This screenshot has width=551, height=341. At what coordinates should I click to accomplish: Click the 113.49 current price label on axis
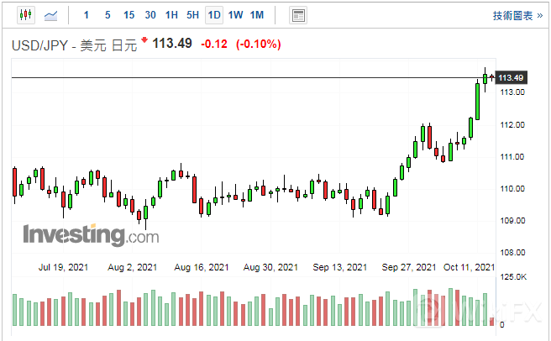click(511, 78)
